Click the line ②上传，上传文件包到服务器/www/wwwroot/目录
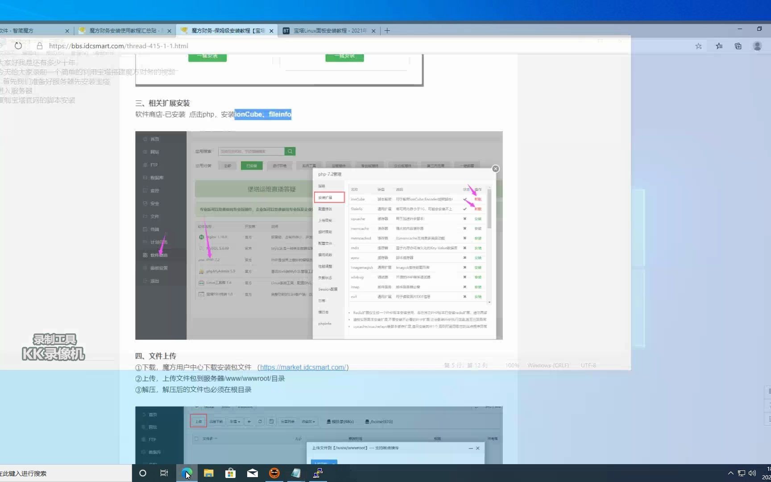Image resolution: width=771 pixels, height=482 pixels. 210,378
